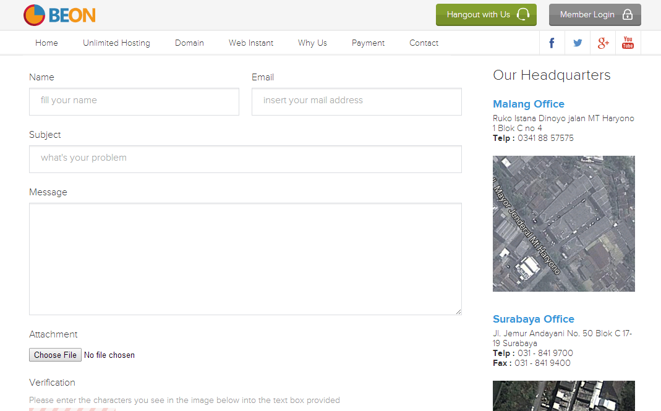Viewport: 661px width, 411px height.
Task: Open the Why Us menu item
Action: tap(312, 43)
